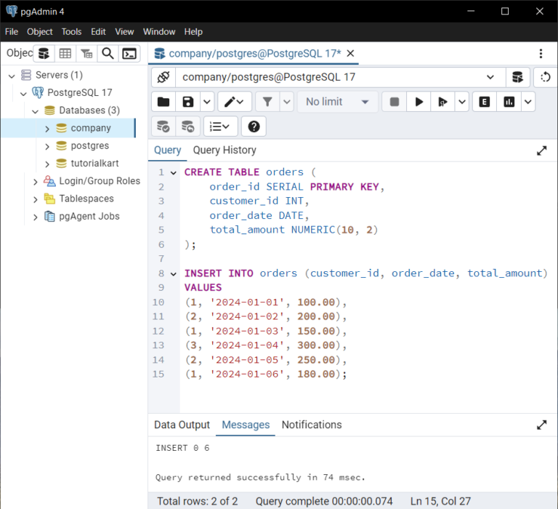Open the connection selector dropdown
Image resolution: width=558 pixels, height=509 pixels.
pyautogui.click(x=490, y=77)
